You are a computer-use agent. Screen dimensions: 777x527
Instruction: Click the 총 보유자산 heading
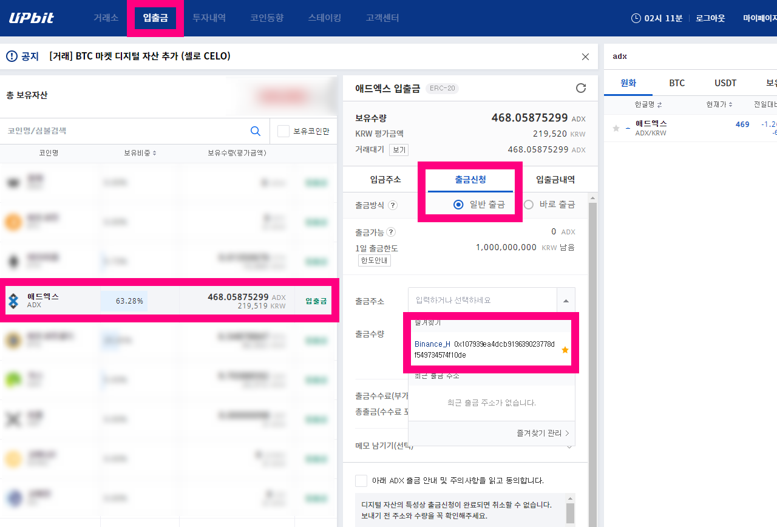click(x=27, y=95)
